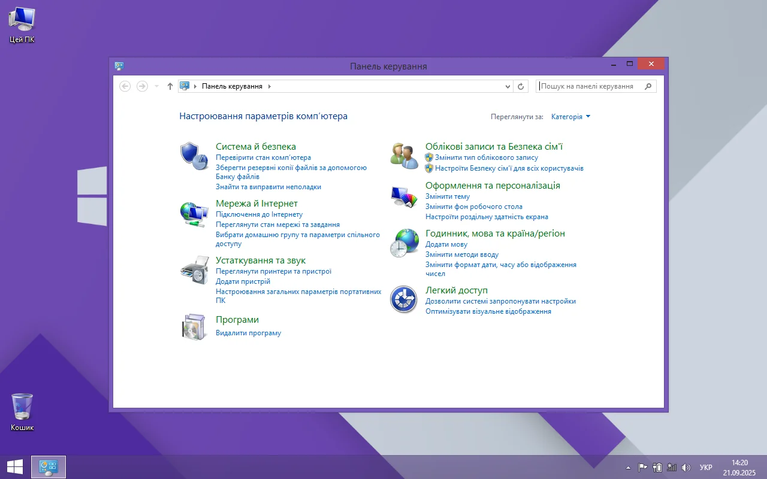Viewport: 767px width, 479px height.
Task: Expand the recent locations dropdown arrow
Action: pyautogui.click(x=156, y=86)
